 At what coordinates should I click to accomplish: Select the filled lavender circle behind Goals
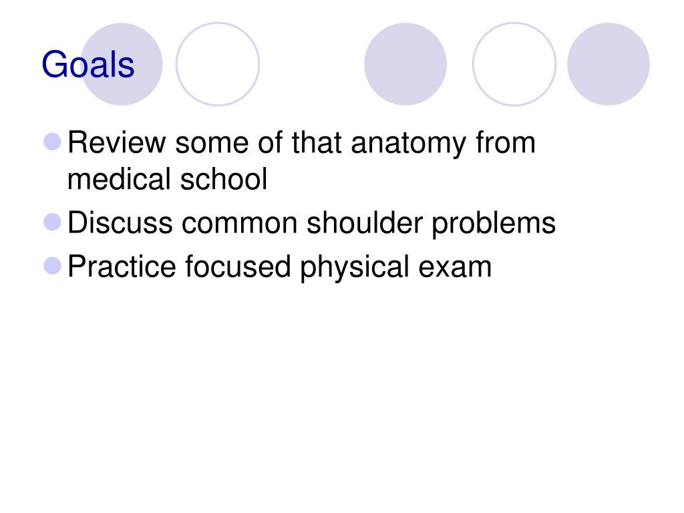point(122,64)
